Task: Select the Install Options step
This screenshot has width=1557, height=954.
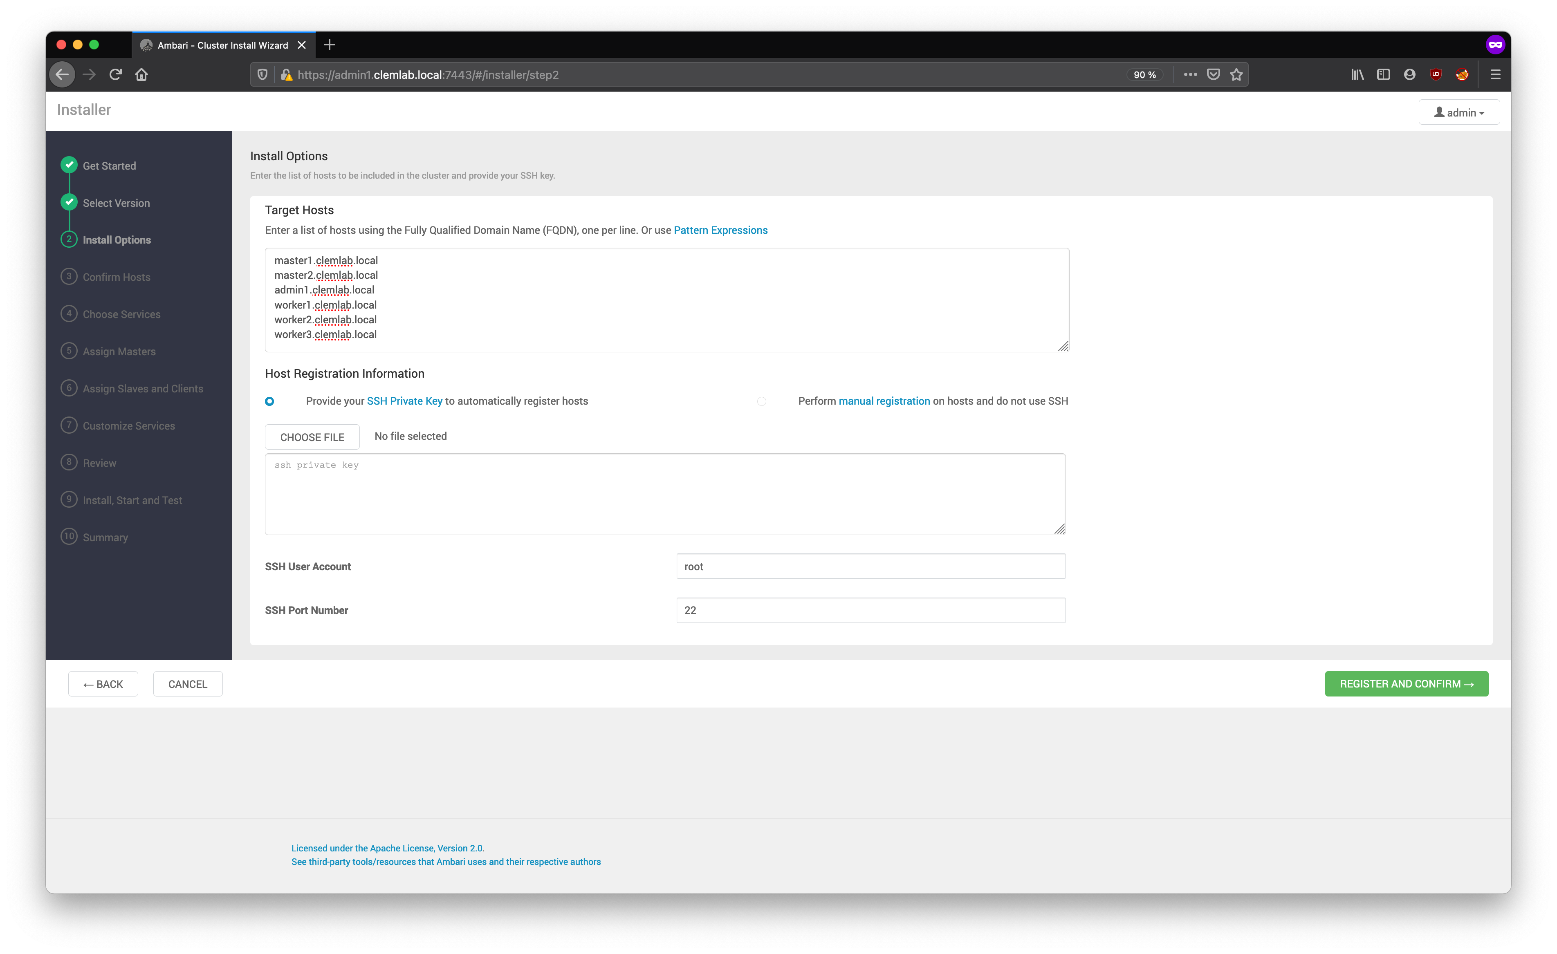Action: point(117,240)
